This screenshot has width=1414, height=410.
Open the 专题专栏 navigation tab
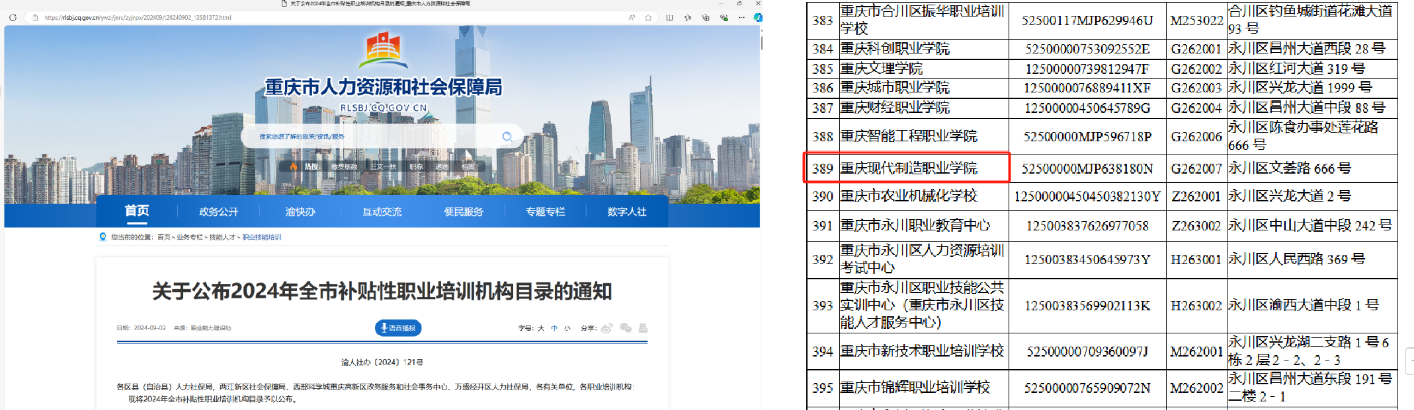click(545, 212)
